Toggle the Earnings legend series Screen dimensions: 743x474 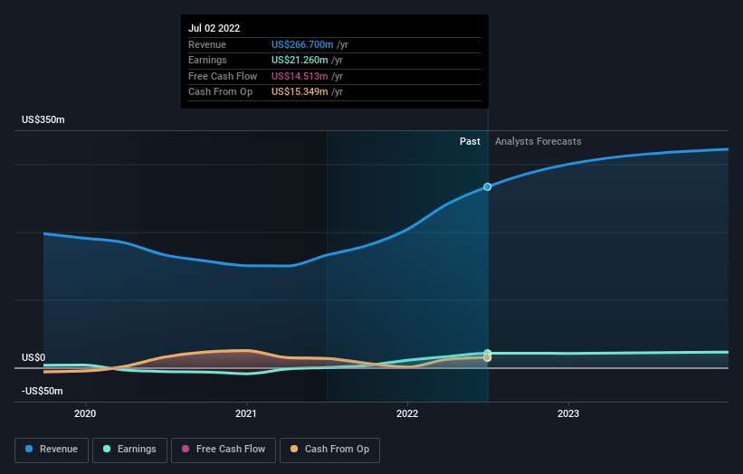pyautogui.click(x=129, y=450)
